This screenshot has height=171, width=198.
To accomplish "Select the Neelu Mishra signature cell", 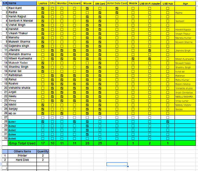I will tap(185, 97).
